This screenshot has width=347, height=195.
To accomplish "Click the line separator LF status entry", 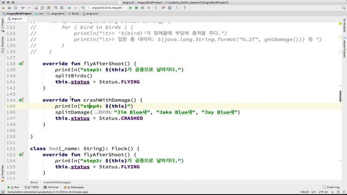I will pyautogui.click(x=313, y=192).
